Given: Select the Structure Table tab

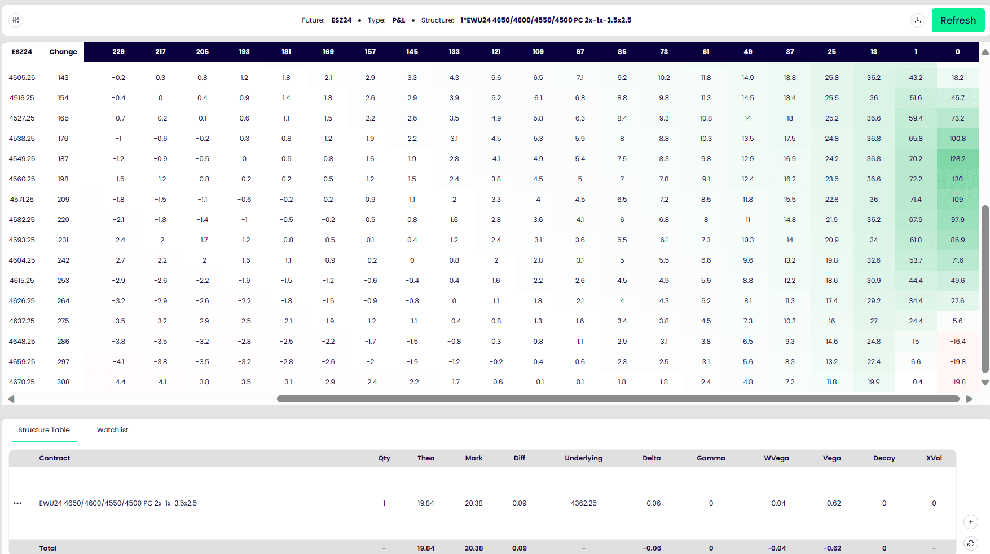Looking at the screenshot, I should [x=44, y=430].
